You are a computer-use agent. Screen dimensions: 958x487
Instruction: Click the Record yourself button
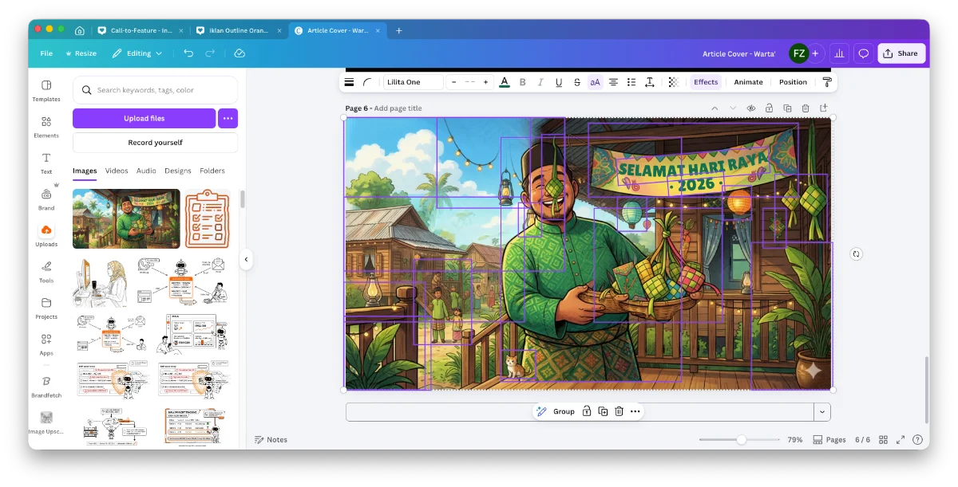tap(155, 143)
